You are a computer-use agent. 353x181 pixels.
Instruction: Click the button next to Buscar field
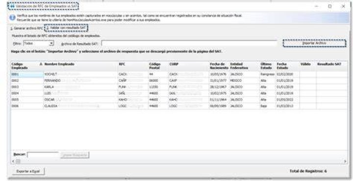75,155
